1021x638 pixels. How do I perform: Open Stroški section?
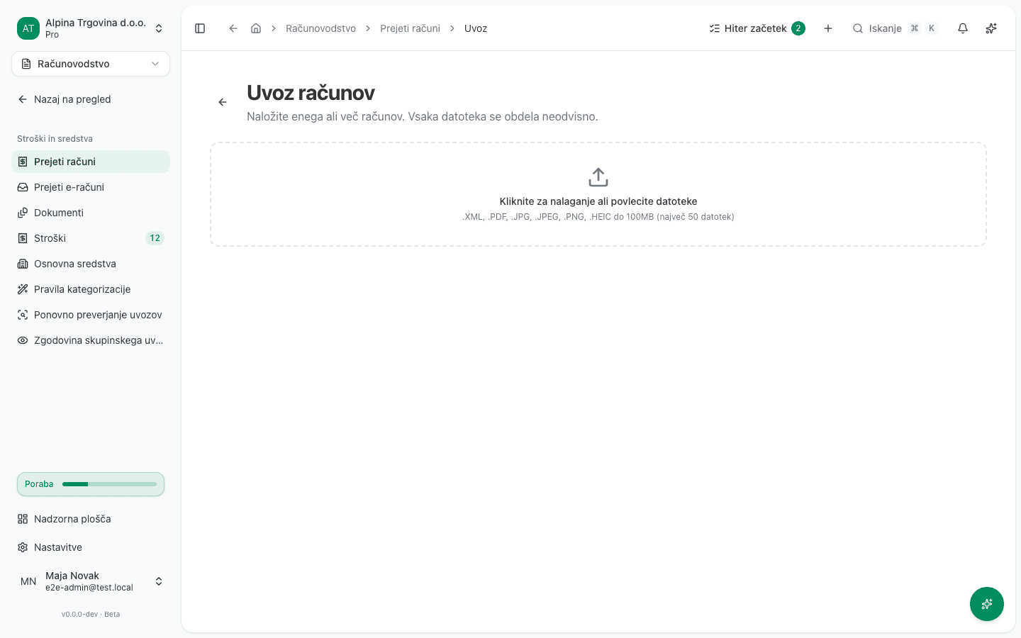click(91, 238)
